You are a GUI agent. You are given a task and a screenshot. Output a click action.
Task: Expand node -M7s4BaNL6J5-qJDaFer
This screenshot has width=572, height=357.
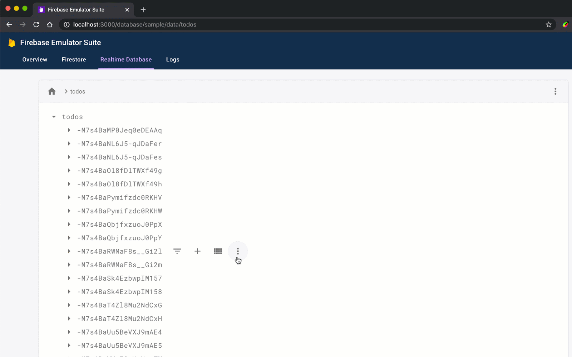click(x=69, y=144)
